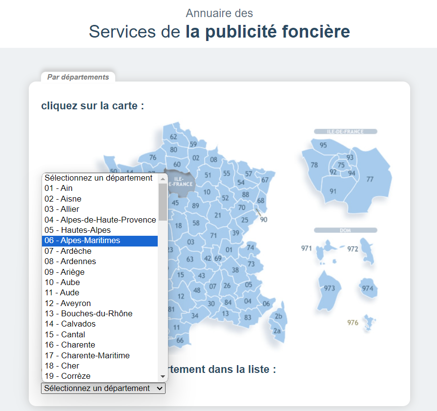This screenshot has width=437, height=411.
Task: Select '11 - Aude' option
Action: point(100,292)
